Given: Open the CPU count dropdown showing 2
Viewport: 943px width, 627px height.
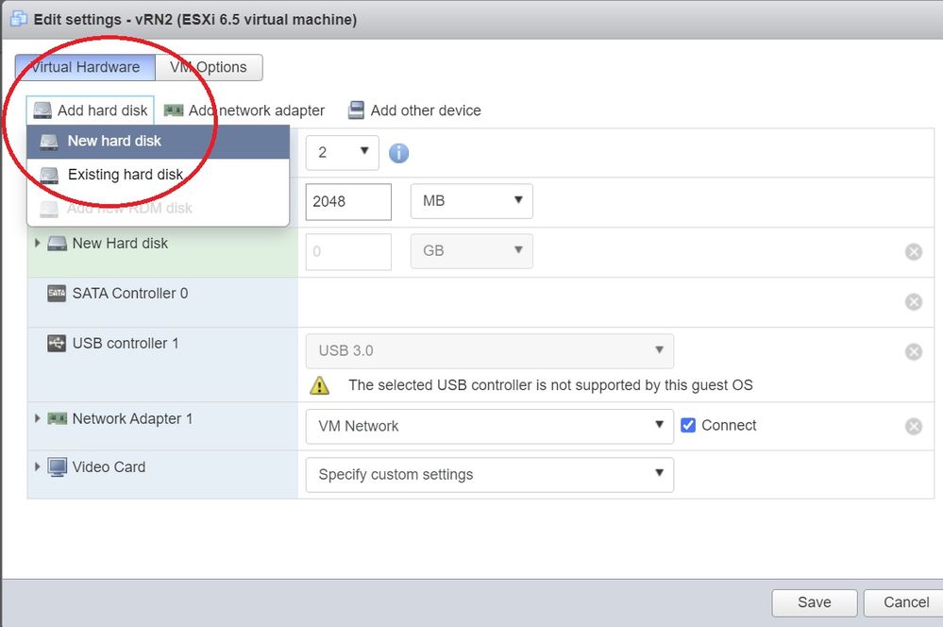Looking at the screenshot, I should click(343, 153).
